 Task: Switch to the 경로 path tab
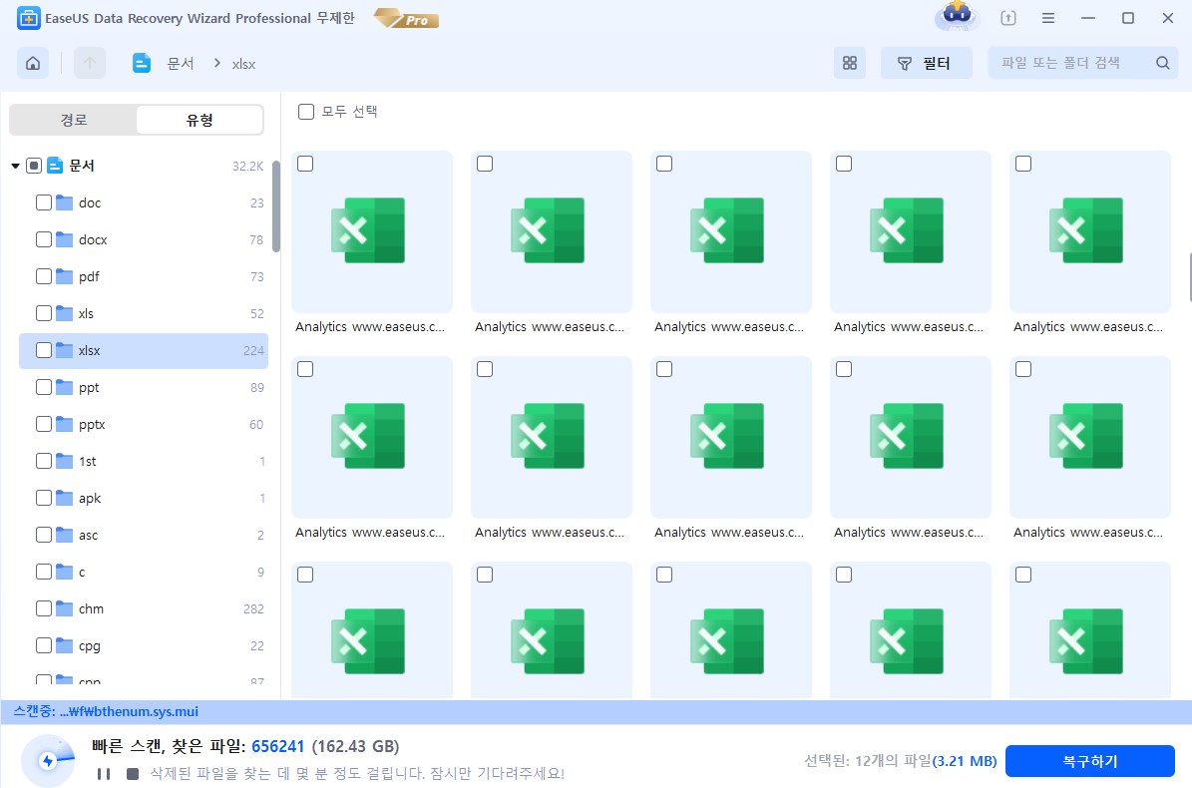click(74, 120)
